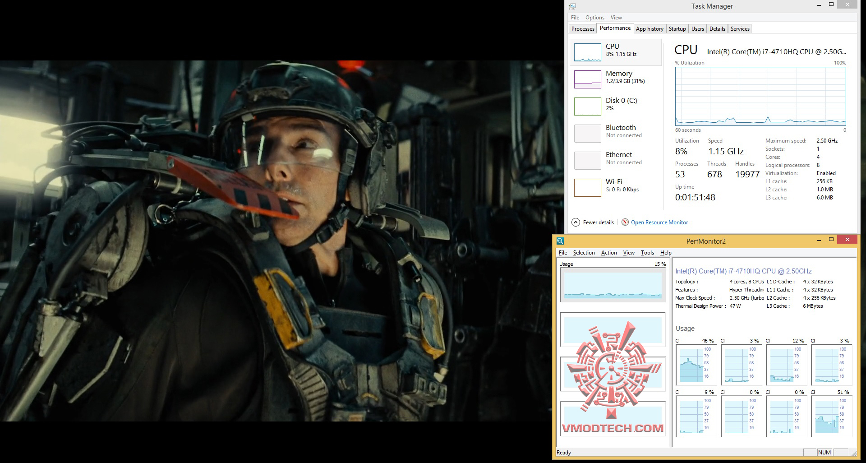The height and width of the screenshot is (463, 866).
Task: Click the Task Manager title bar icon
Action: tap(572, 6)
